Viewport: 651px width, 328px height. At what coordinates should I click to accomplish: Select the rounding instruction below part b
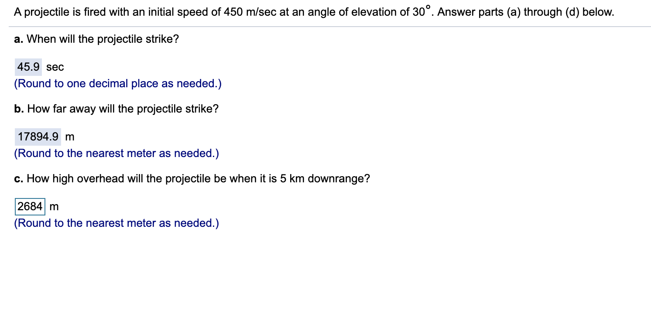tap(116, 153)
